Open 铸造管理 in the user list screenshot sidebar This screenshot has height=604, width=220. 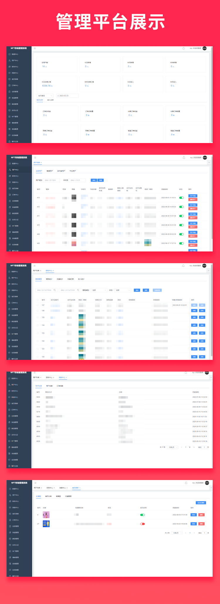pos(15,213)
